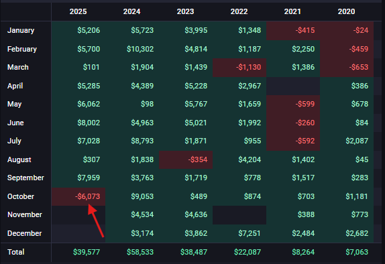Select the August 2022 cell $4,204
Viewport: 385px width, 264px height.
pyautogui.click(x=239, y=159)
